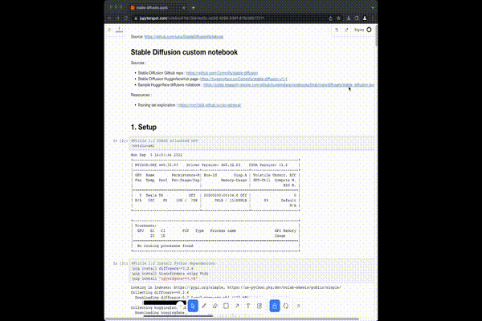Toggle the tool lock button

click(275, 306)
